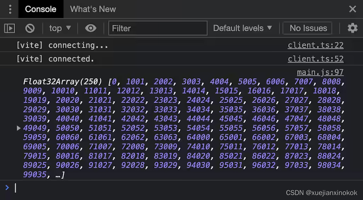Image resolution: width=363 pixels, height=200 pixels.
Task: Click array value 94030
Action: (198, 165)
